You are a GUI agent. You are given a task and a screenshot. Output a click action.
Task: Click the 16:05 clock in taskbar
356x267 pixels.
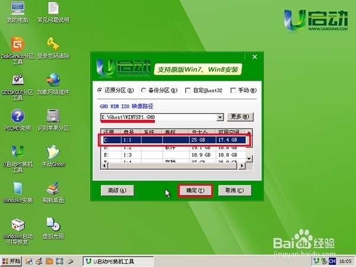(x=345, y=261)
